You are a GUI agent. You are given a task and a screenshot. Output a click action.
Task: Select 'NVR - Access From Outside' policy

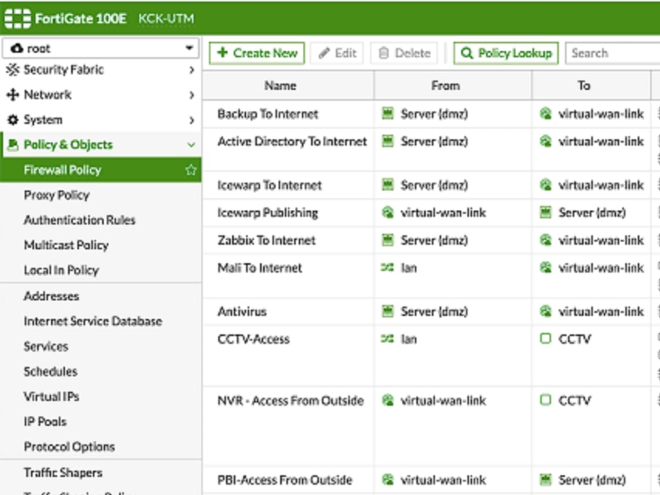(290, 401)
